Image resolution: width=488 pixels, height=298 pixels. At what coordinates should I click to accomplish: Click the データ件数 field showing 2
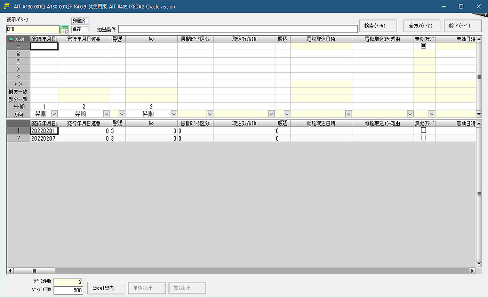[x=69, y=282]
